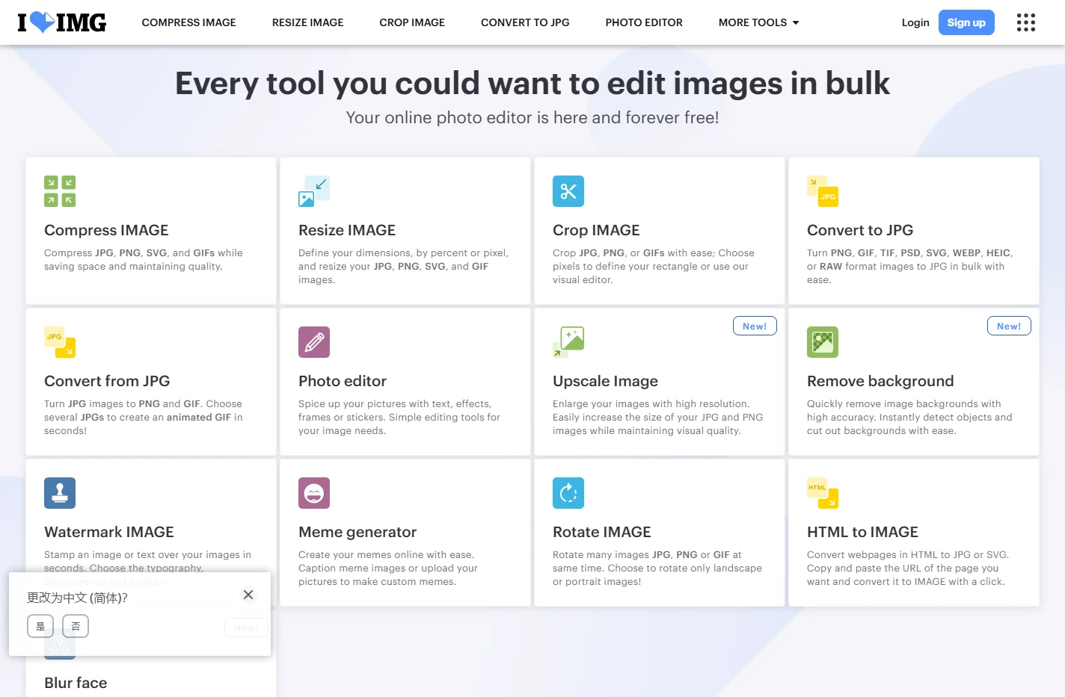This screenshot has width=1065, height=697.
Task: Open the Rotate IMAGE card title
Action: pyautogui.click(x=602, y=532)
